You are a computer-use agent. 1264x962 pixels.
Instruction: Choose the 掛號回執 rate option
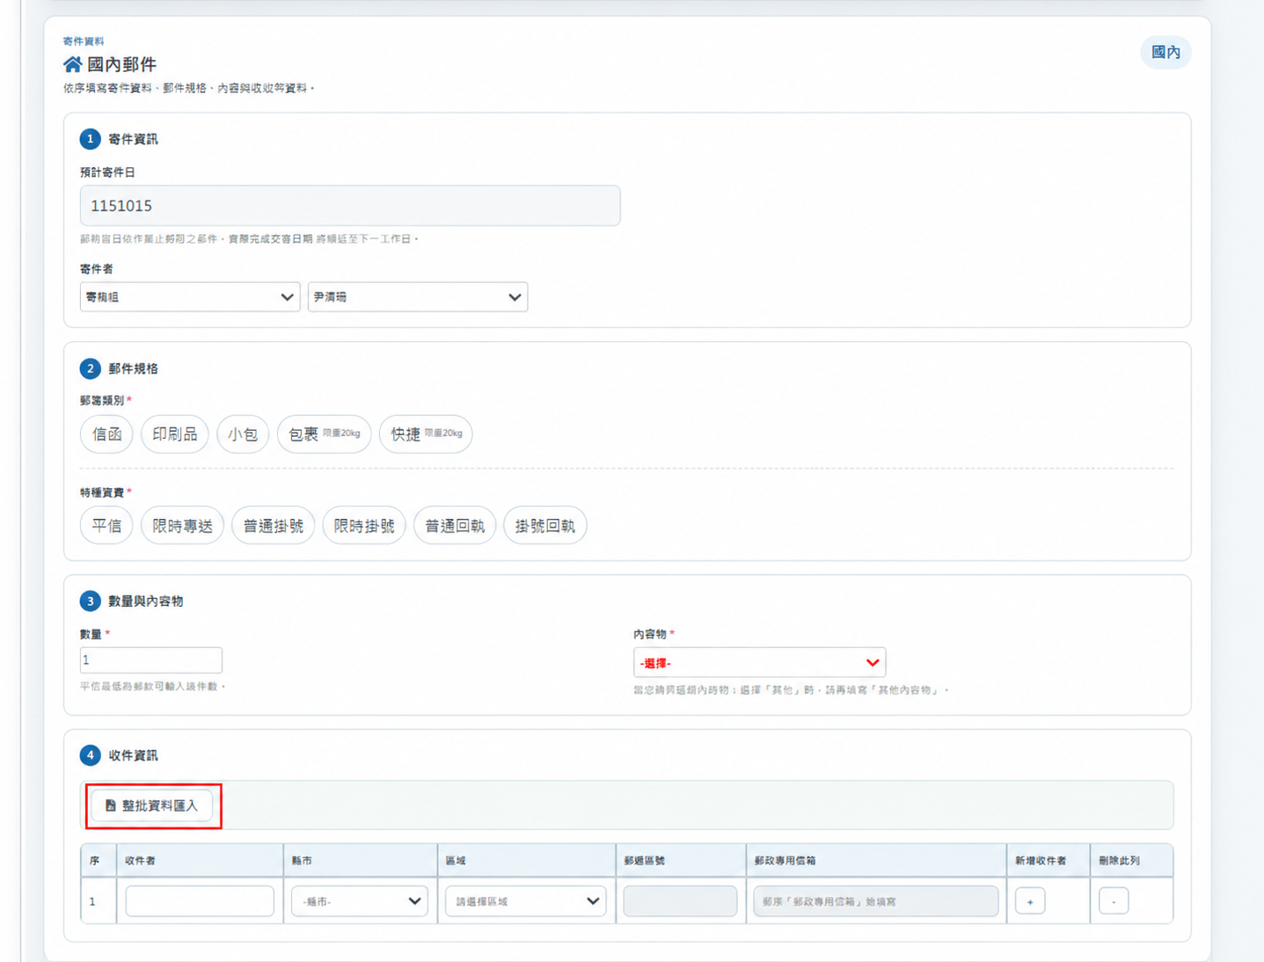pos(545,526)
